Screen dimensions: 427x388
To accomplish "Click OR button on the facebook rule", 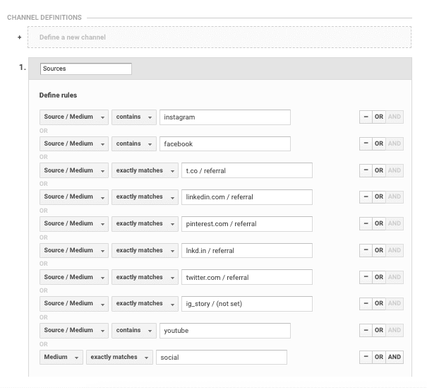I will point(379,143).
